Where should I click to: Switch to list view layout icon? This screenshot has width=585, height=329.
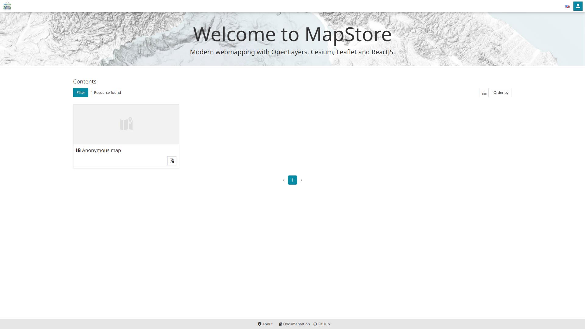[484, 93]
